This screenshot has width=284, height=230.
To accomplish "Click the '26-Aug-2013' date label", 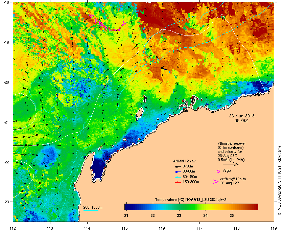I will coord(242,116).
